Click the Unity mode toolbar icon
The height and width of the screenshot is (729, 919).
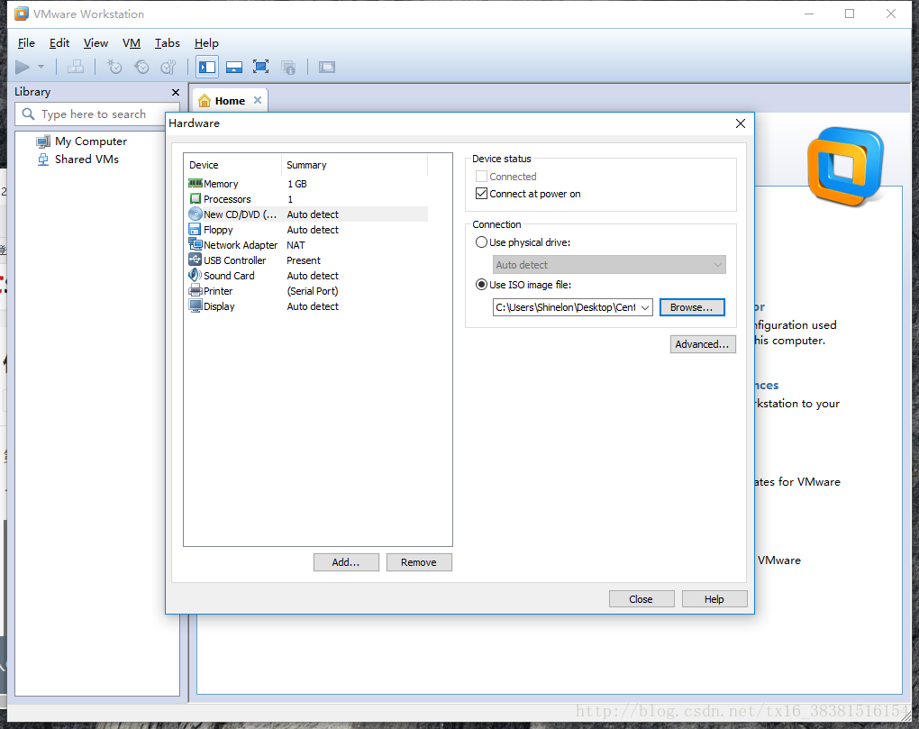pos(287,67)
